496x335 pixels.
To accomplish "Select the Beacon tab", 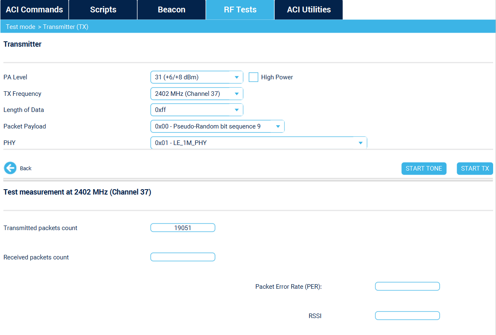I will coord(171,9).
